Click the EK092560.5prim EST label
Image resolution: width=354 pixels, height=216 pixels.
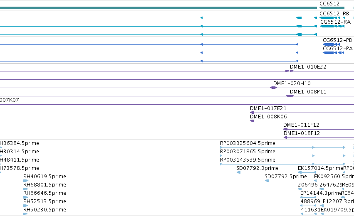(x=334, y=177)
